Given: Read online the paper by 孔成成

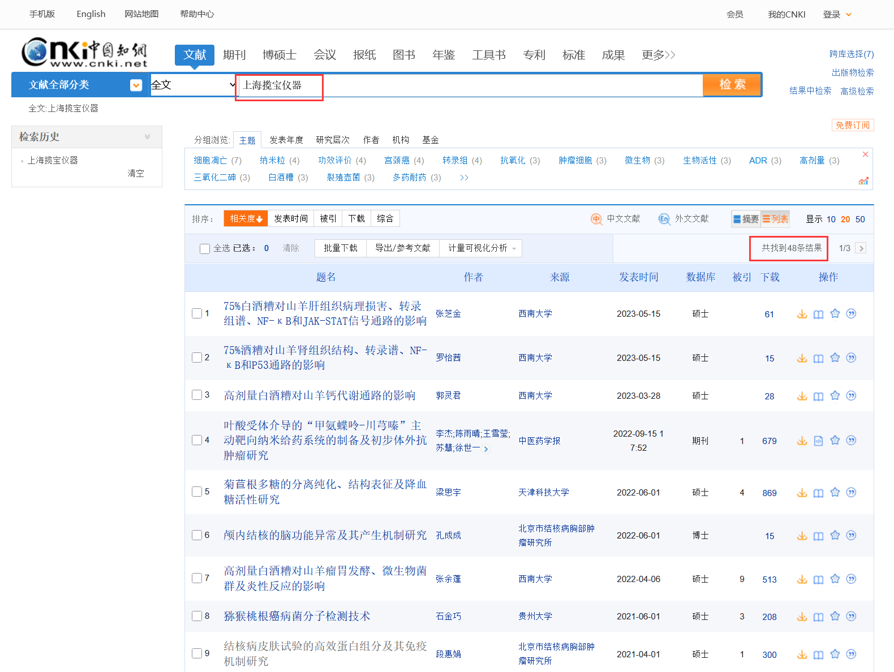Looking at the screenshot, I should pyautogui.click(x=818, y=536).
